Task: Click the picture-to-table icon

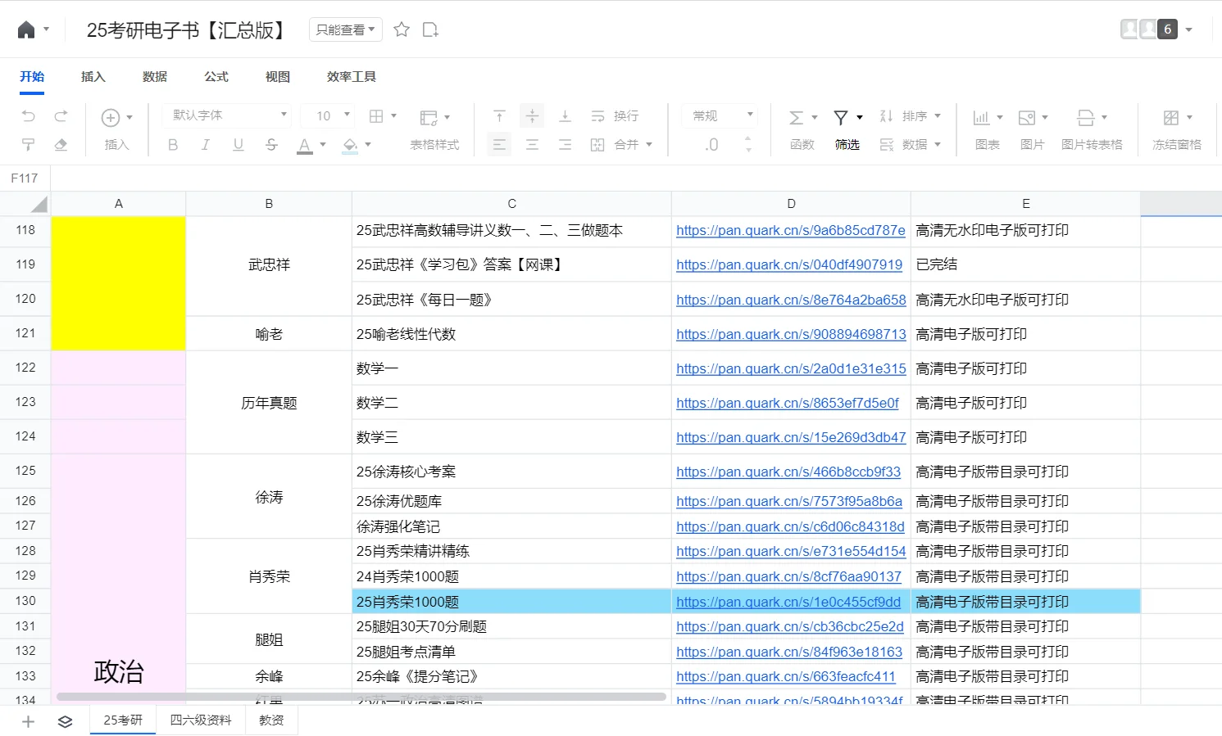Action: tap(1086, 118)
